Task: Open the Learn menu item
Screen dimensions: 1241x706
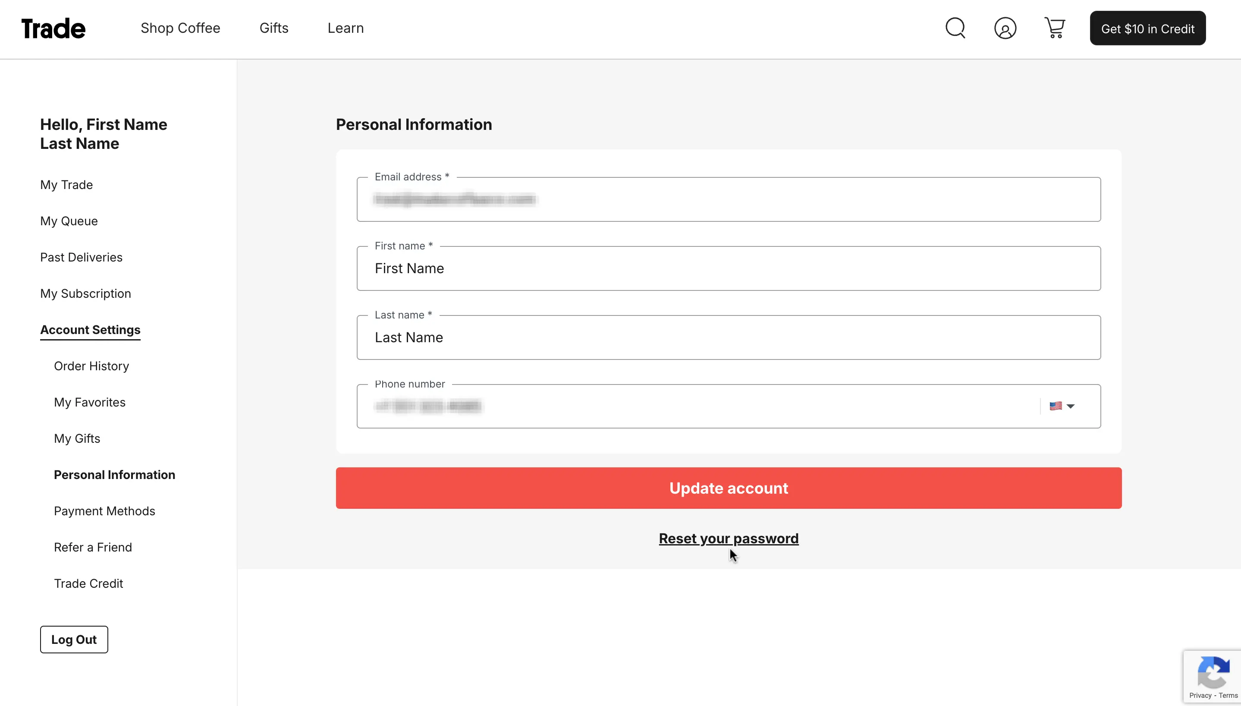Action: (346, 28)
